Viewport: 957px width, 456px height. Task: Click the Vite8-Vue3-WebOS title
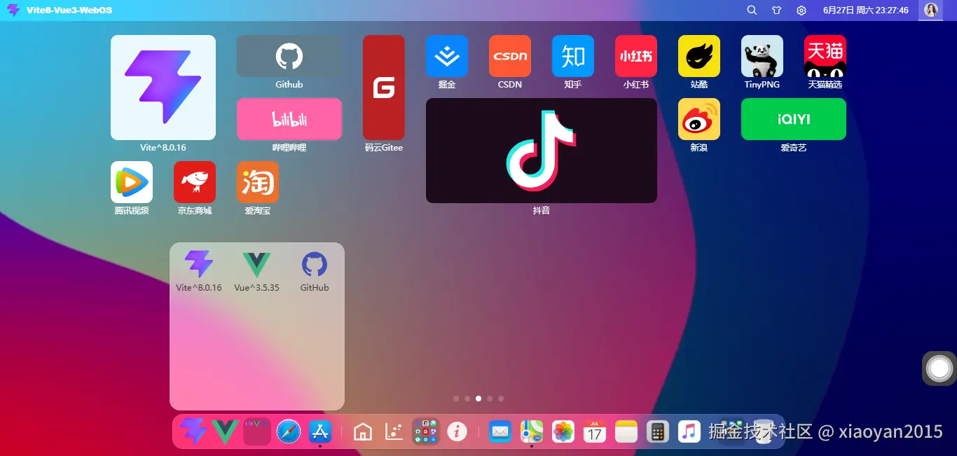69,11
